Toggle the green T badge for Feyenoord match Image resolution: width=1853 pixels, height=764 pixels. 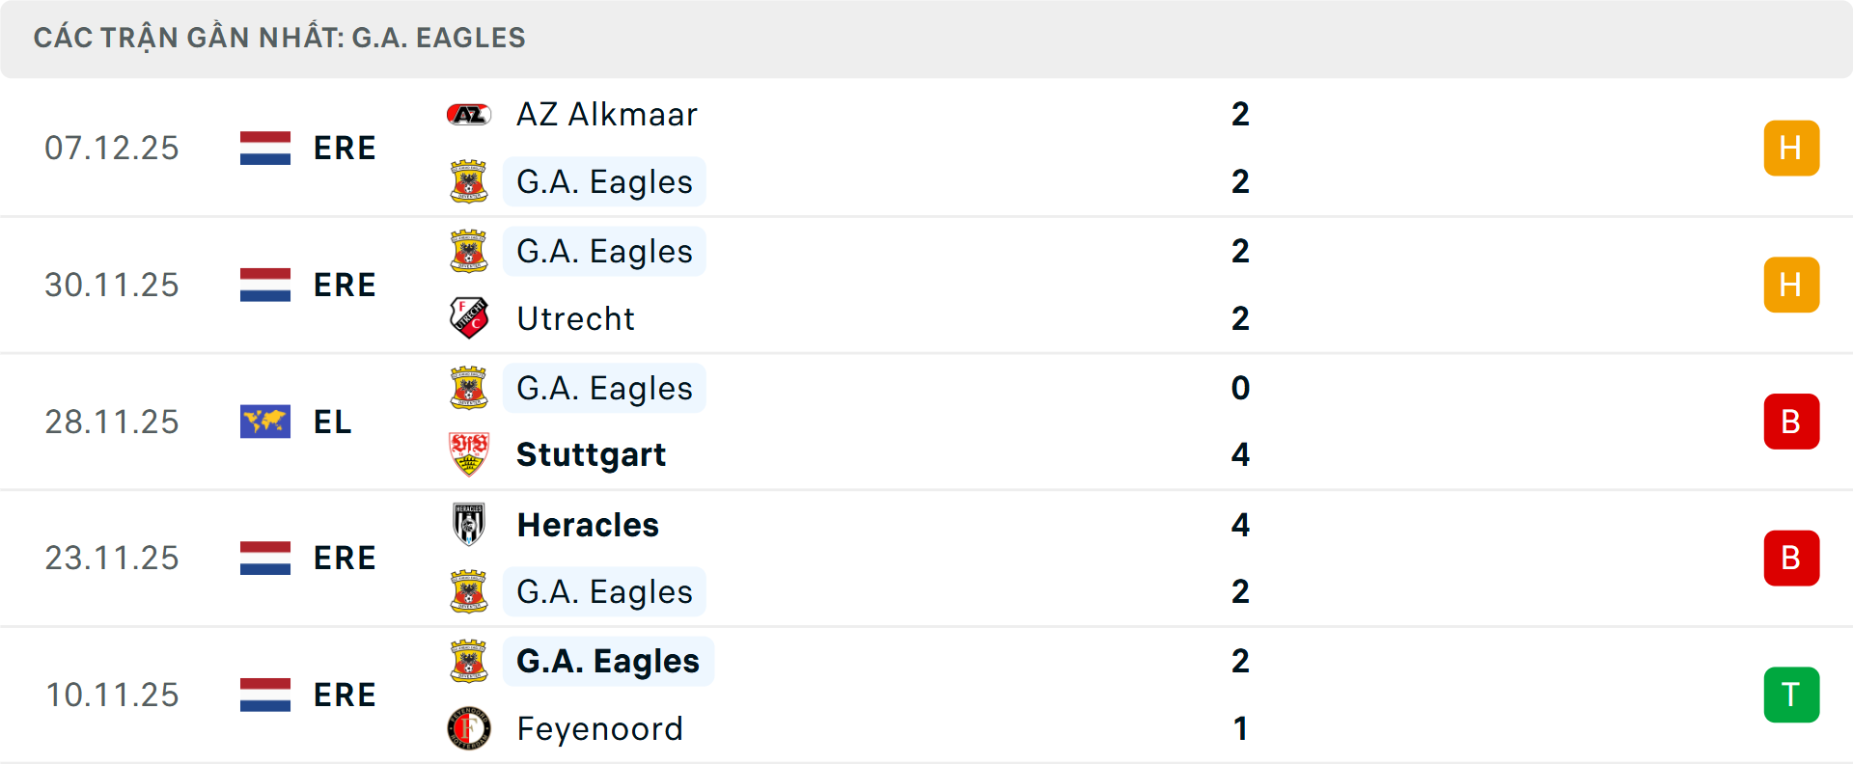[1791, 695]
